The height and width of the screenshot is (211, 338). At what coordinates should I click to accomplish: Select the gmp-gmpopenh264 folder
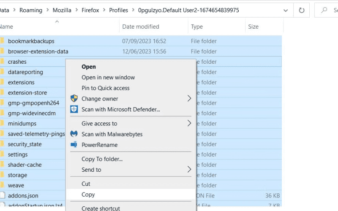(x=33, y=103)
